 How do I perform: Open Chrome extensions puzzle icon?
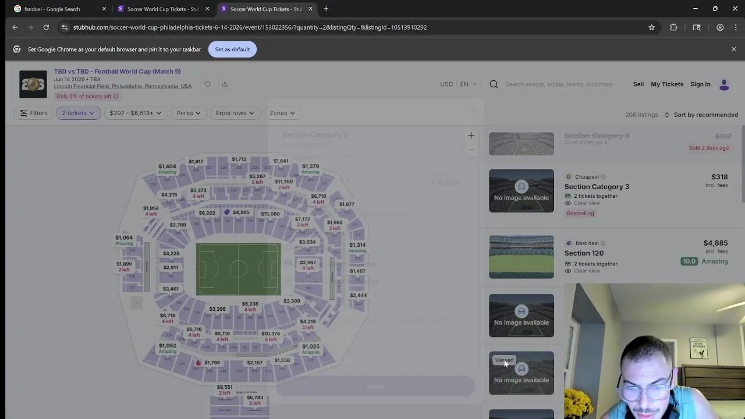673,27
